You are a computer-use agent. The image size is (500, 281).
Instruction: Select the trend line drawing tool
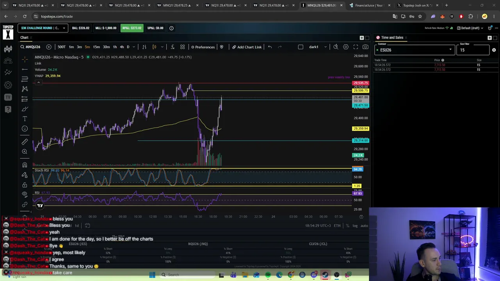pyautogui.click(x=25, y=69)
